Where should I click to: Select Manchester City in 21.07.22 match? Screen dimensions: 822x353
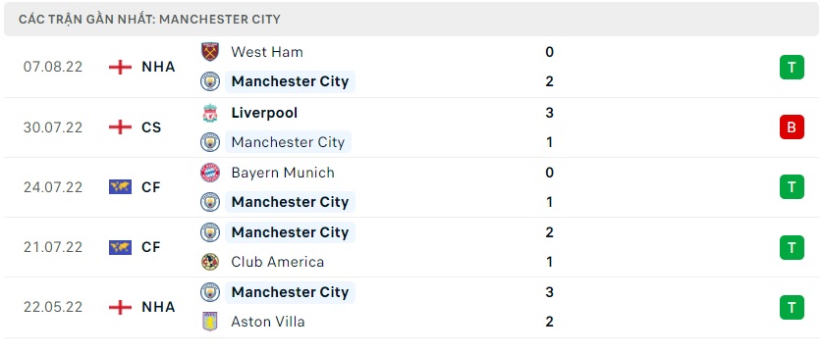tap(290, 232)
